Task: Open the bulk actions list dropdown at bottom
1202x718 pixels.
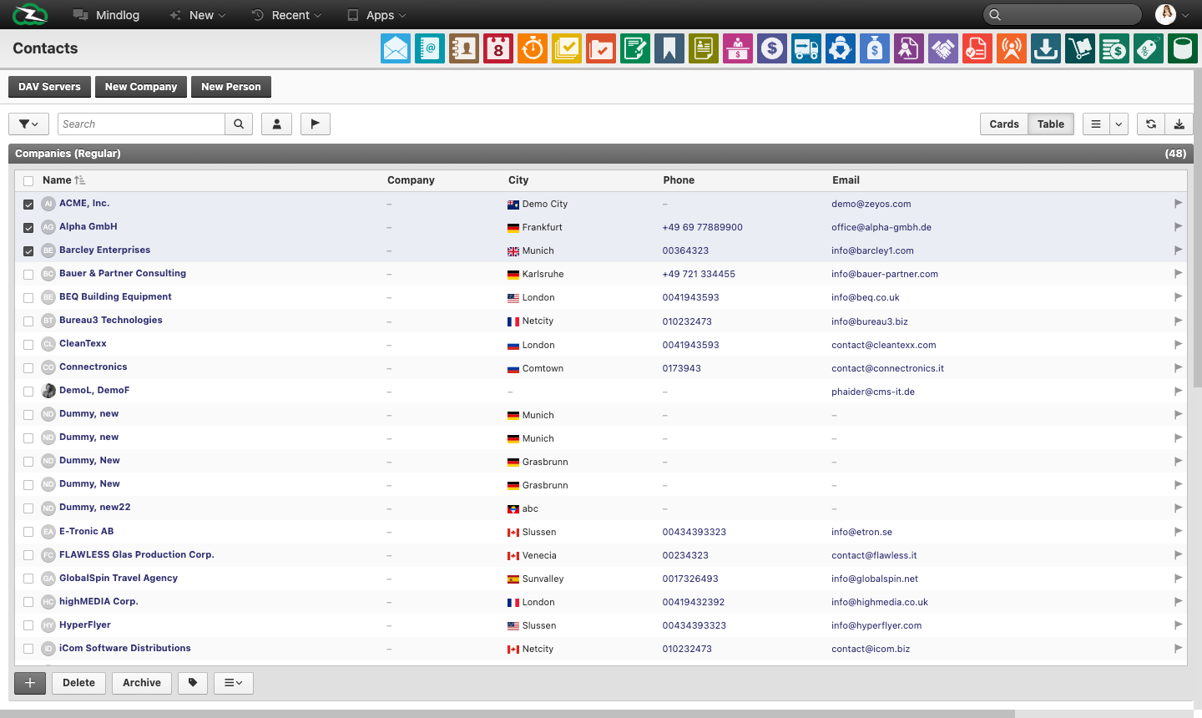Action: [x=234, y=683]
